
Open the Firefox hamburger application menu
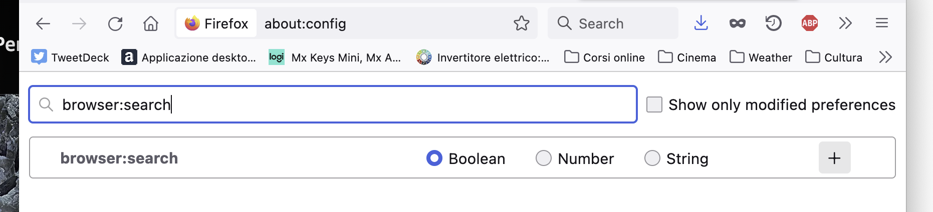click(x=882, y=23)
